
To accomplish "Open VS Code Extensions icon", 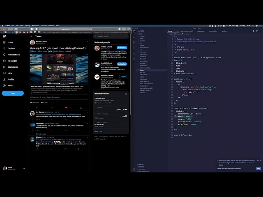I will click(x=134, y=53).
